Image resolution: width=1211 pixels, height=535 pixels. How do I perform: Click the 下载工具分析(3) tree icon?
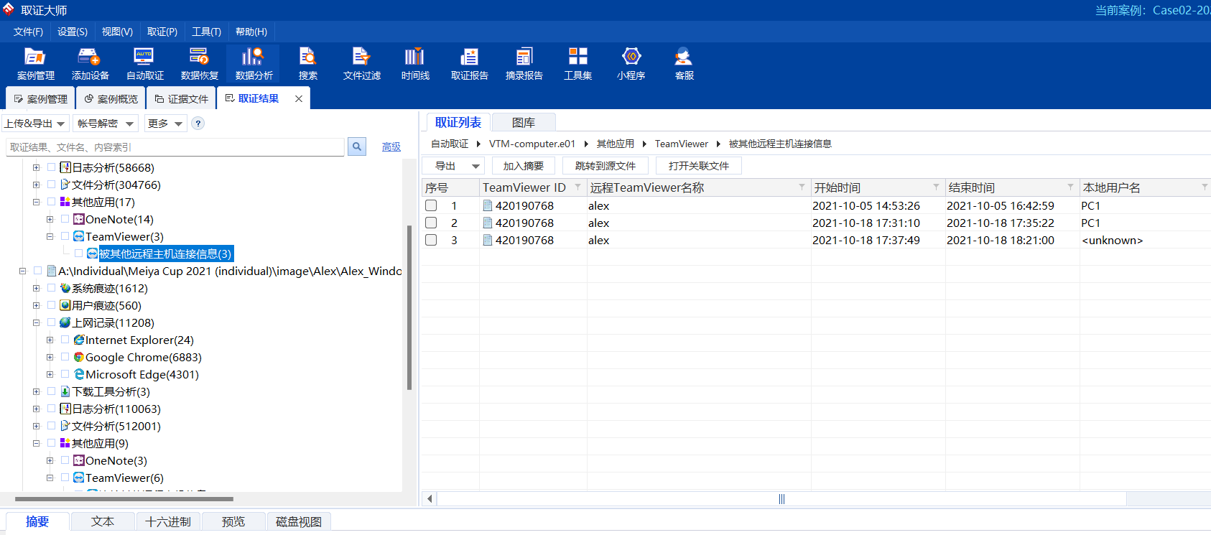65,391
